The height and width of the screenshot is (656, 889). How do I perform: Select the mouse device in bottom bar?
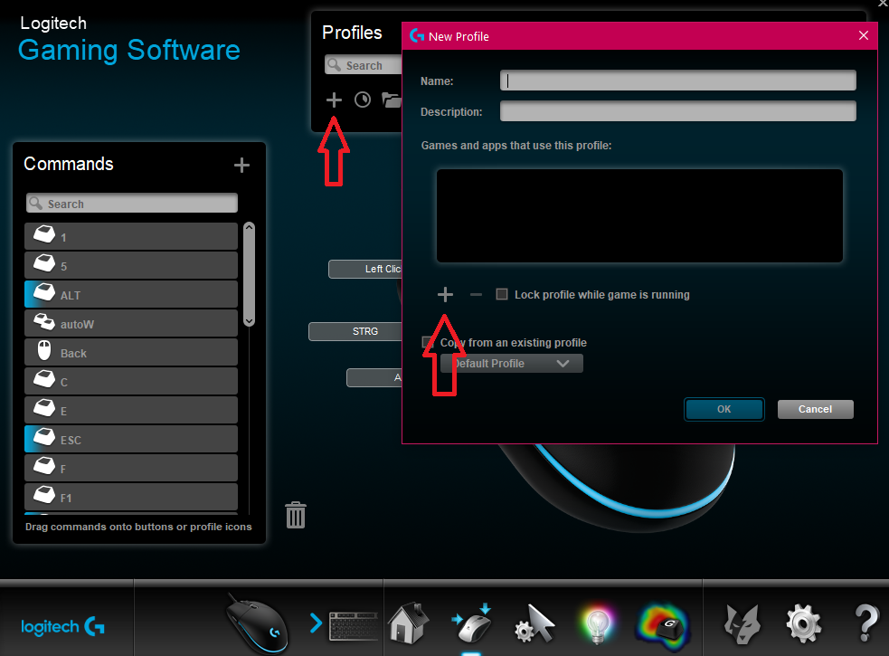point(257,623)
